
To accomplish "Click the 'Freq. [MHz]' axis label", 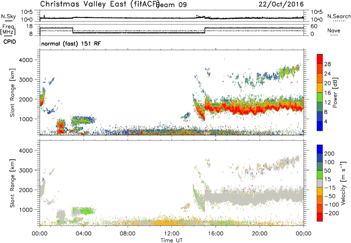I will (8, 30).
